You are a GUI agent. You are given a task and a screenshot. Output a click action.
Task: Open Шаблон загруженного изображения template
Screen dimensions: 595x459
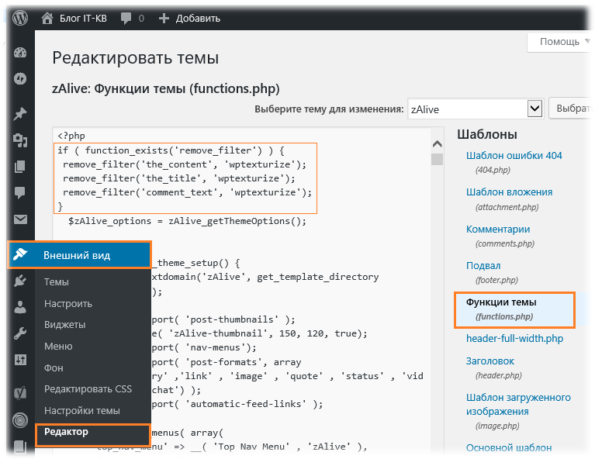click(518, 405)
